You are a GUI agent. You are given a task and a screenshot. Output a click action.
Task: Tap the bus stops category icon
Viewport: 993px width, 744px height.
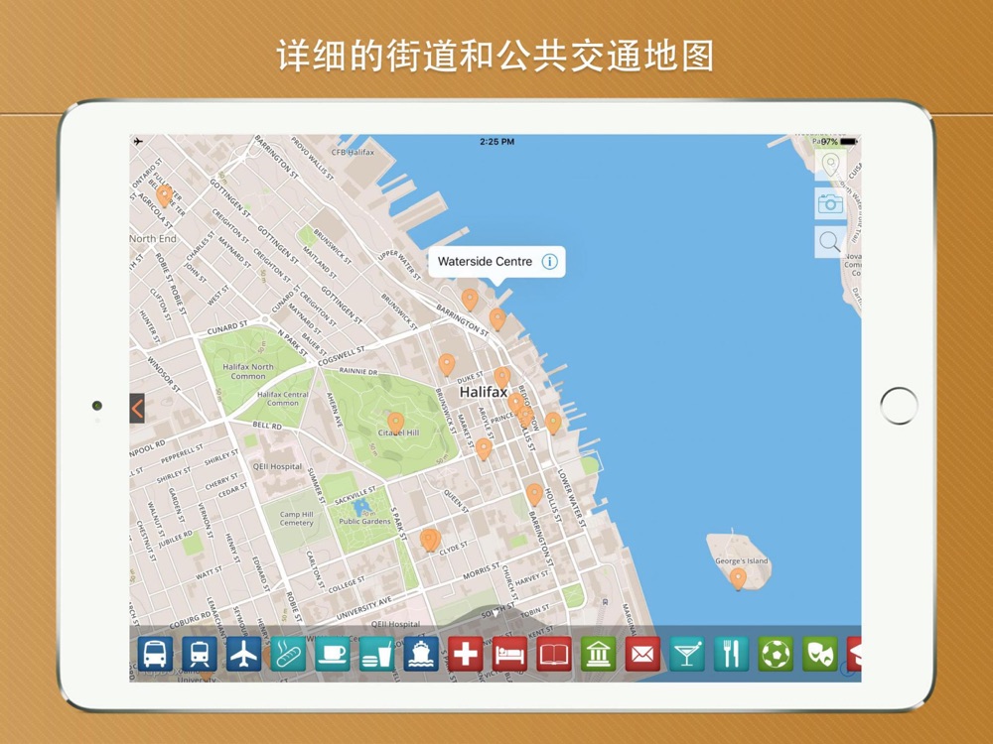(155, 654)
